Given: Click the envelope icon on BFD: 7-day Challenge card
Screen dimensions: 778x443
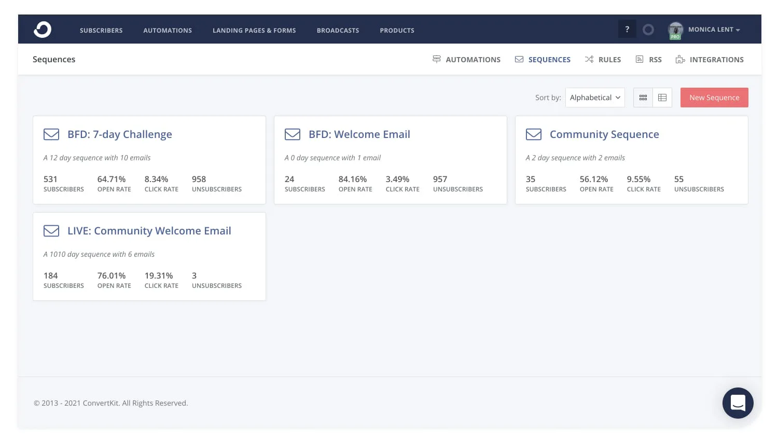Looking at the screenshot, I should (51, 134).
